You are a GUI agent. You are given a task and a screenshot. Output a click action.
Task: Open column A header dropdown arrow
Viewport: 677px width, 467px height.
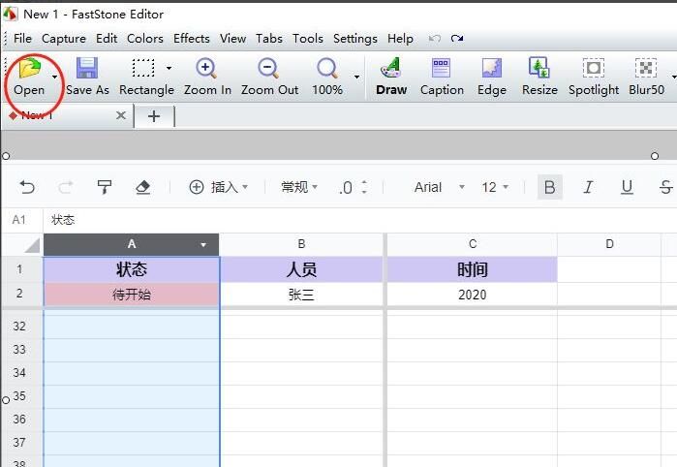(x=203, y=245)
